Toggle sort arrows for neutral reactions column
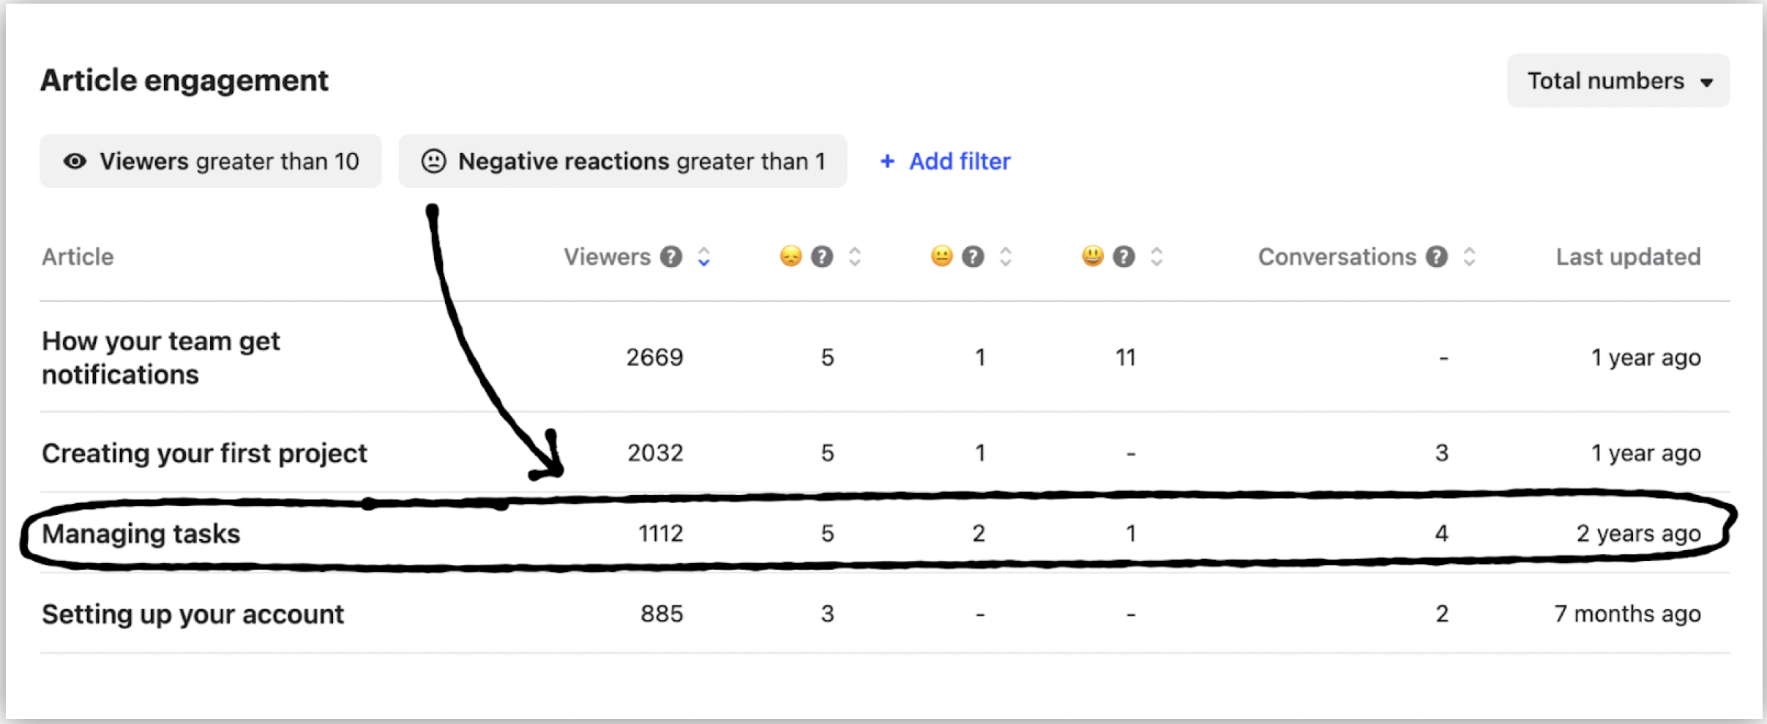This screenshot has height=724, width=1767. pos(1006,257)
